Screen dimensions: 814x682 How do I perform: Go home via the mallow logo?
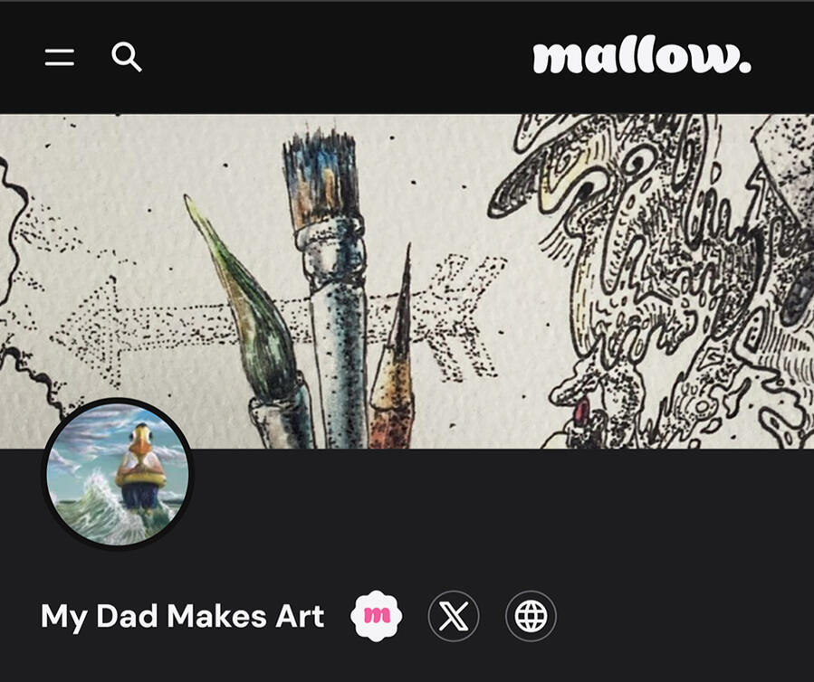pyautogui.click(x=642, y=55)
